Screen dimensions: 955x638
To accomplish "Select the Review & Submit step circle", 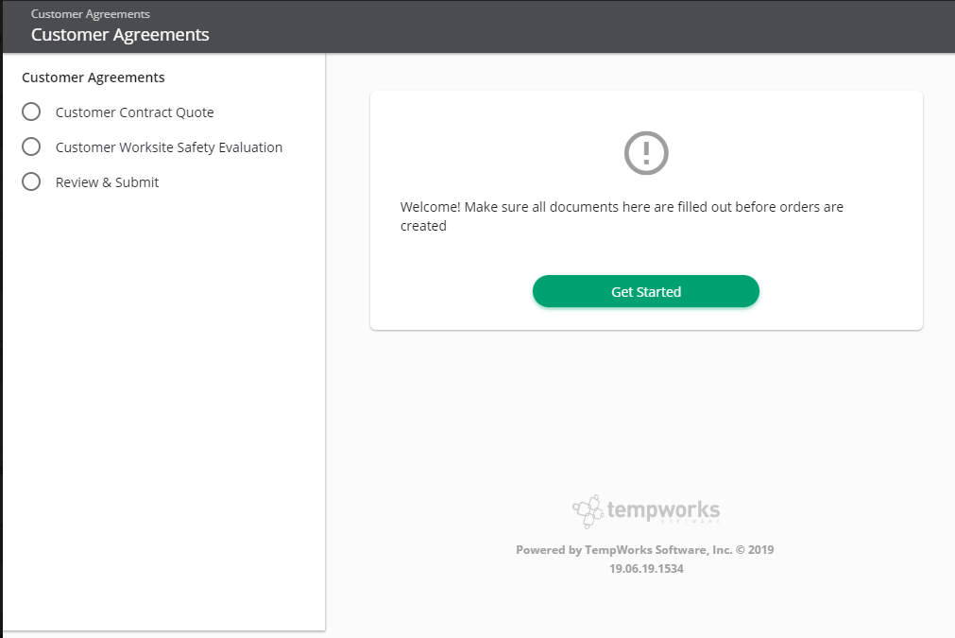I will coord(31,181).
